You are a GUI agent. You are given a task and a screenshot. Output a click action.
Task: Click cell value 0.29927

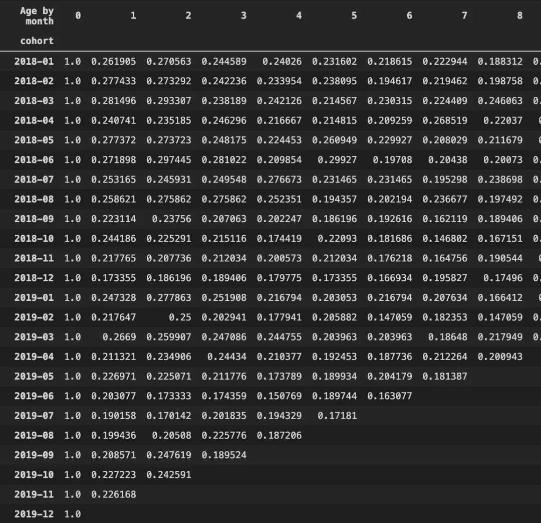337,159
